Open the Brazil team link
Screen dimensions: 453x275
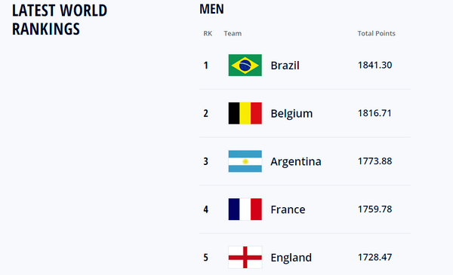click(285, 66)
